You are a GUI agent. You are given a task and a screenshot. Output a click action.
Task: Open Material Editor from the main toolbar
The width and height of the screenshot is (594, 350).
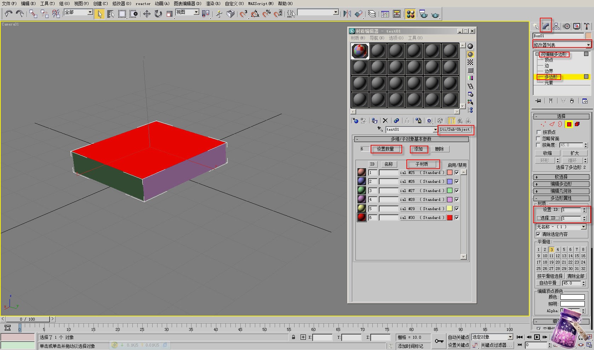click(x=410, y=14)
